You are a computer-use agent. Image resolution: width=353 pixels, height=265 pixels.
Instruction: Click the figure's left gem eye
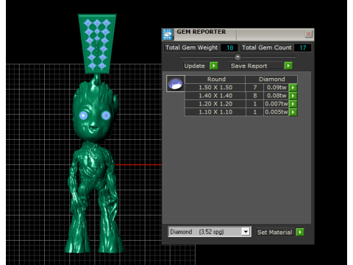(x=83, y=115)
